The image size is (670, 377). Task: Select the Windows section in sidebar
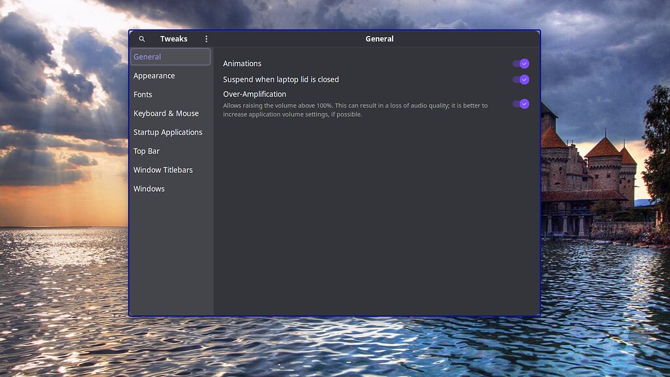tap(149, 188)
